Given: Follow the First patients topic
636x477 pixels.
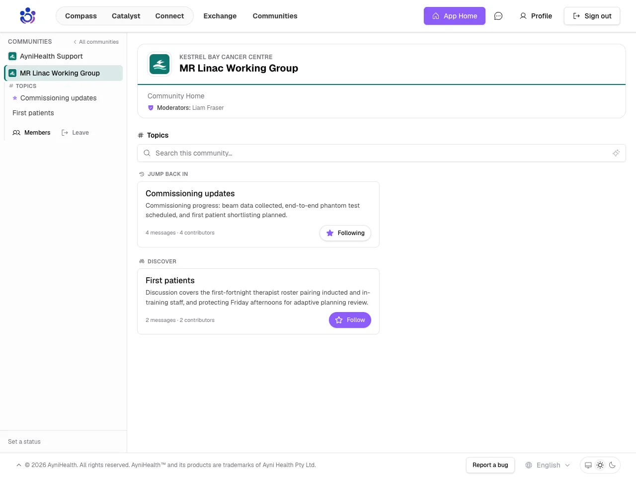Looking at the screenshot, I should (350, 320).
